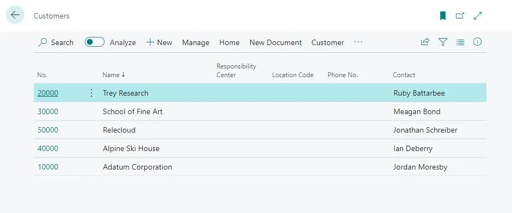The height and width of the screenshot is (213, 512).
Task: Open the Customer menu
Action: coord(328,42)
